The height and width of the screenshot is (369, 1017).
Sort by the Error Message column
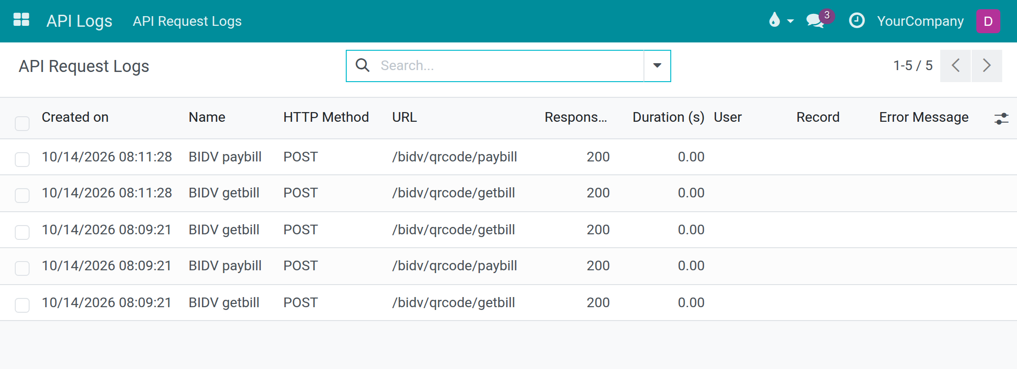click(924, 117)
